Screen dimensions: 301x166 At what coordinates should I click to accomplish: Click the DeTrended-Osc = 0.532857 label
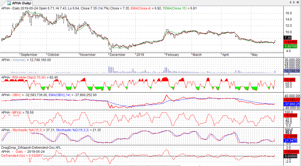coord(22,156)
